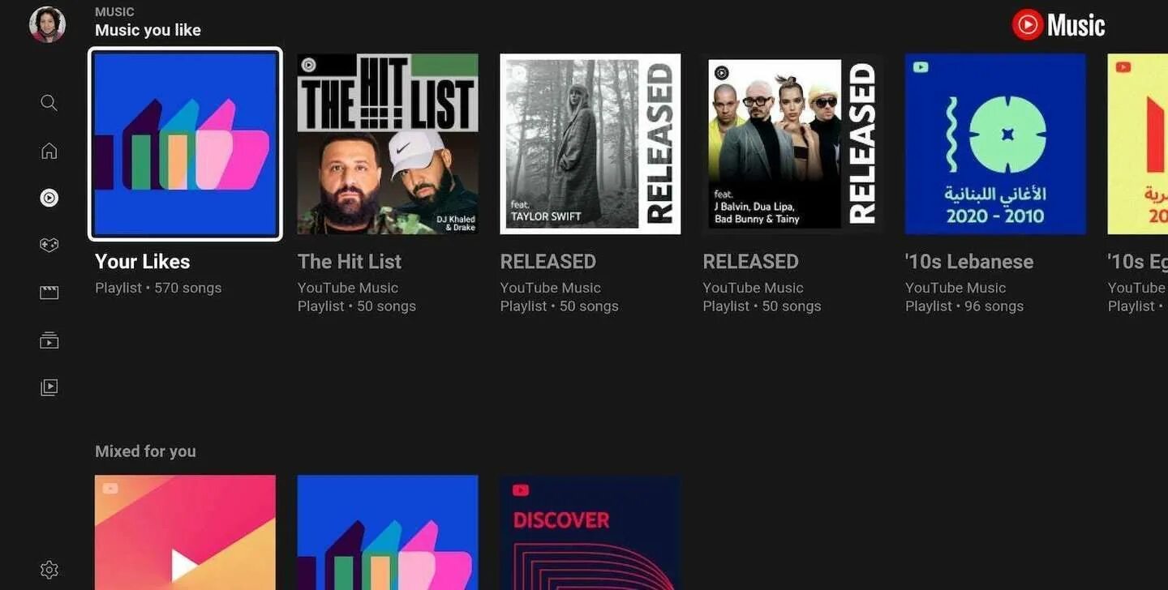Open The Hit List playlist cover
The width and height of the screenshot is (1168, 590).
[x=388, y=144]
